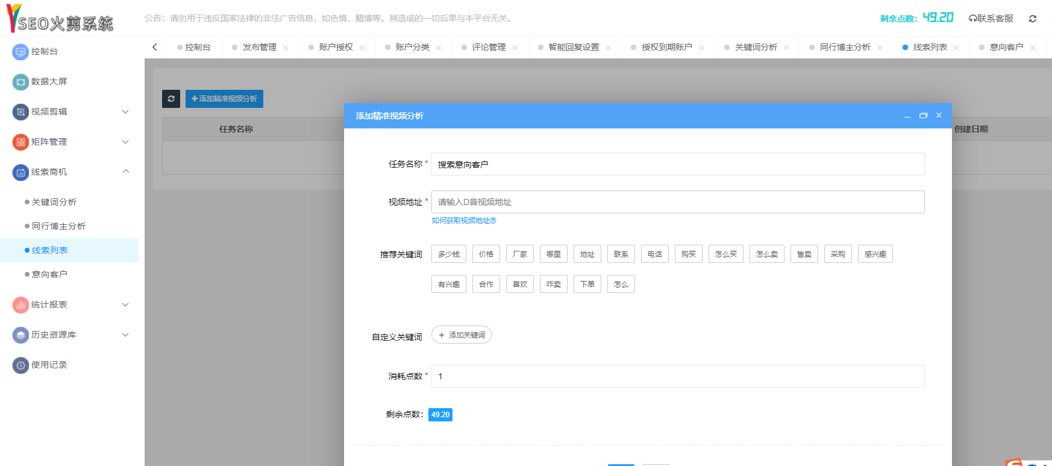1052x466 pixels.
Task: Click the 使用记录 clock icon
Action: pos(20,365)
